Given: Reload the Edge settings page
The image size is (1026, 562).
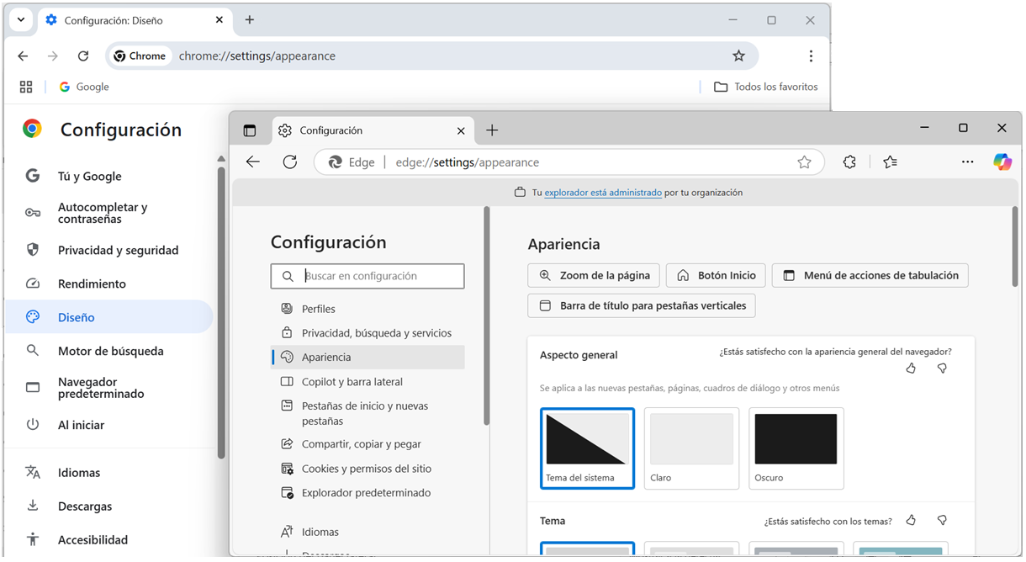Looking at the screenshot, I should (x=290, y=162).
